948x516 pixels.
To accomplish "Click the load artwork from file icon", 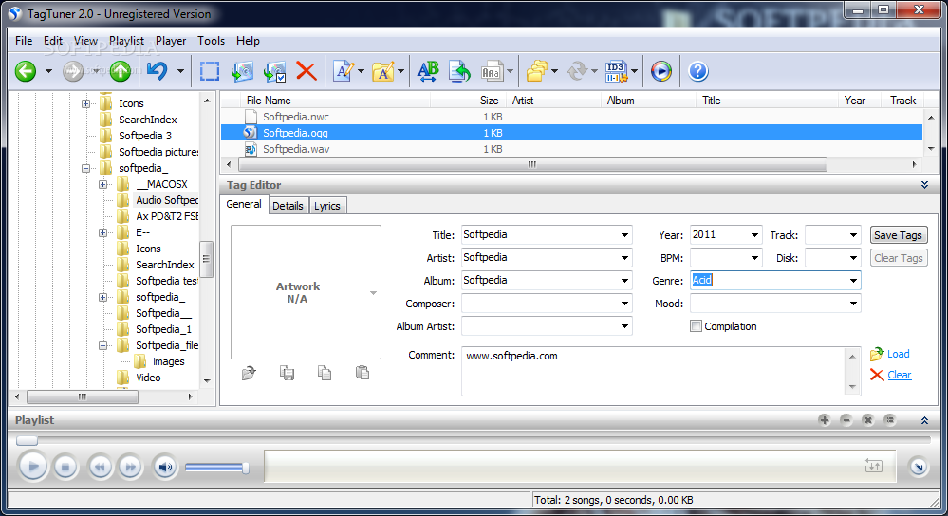I will click(249, 373).
